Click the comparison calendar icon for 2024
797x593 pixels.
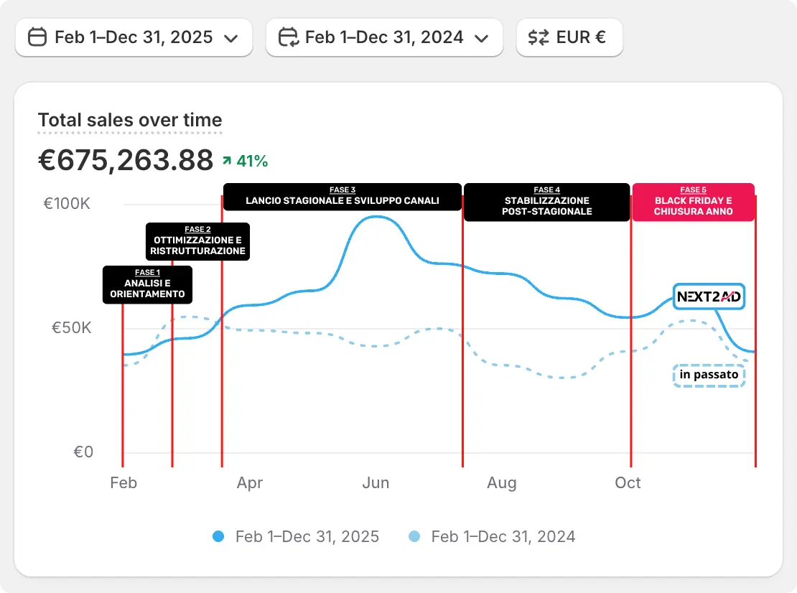288,37
